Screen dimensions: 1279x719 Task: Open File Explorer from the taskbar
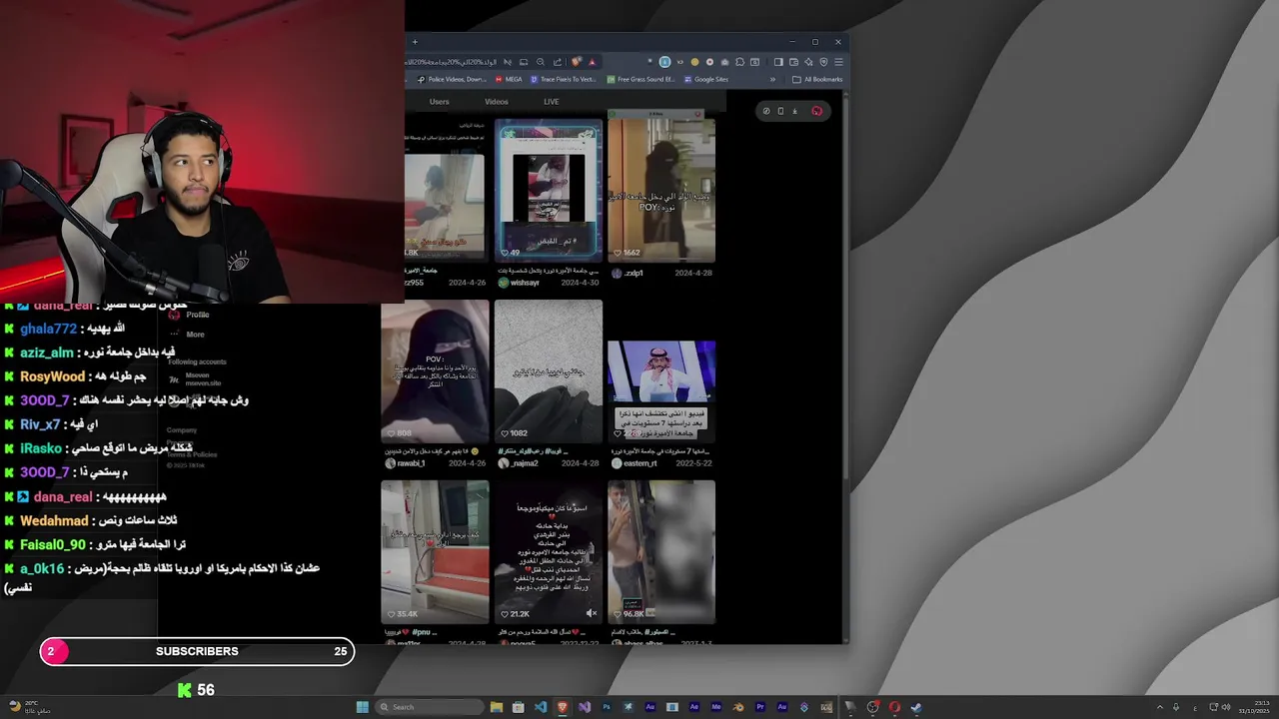tap(496, 707)
